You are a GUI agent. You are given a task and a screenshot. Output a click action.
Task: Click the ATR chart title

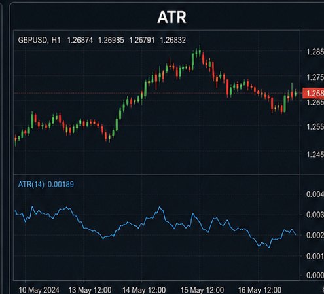click(x=171, y=17)
